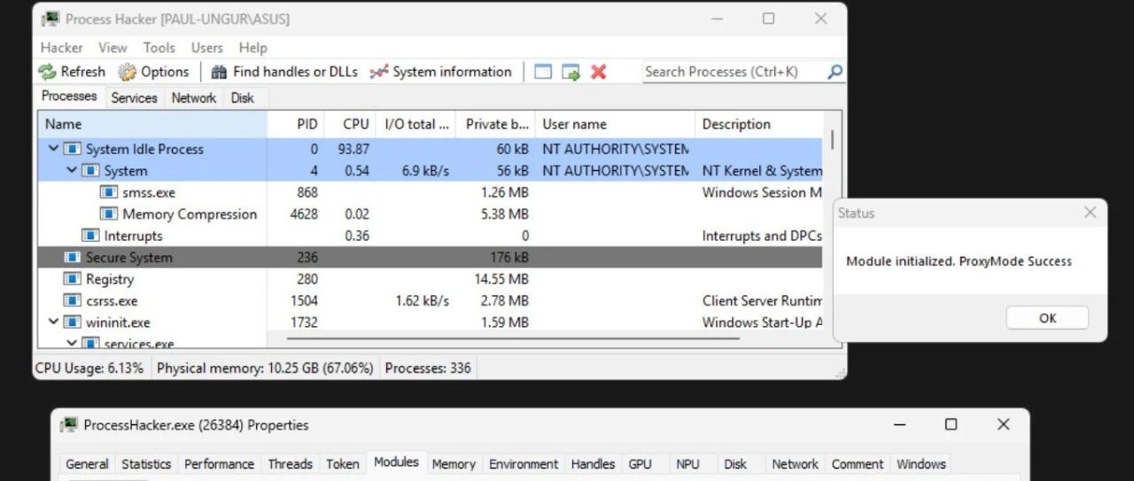
Task: Open Statistics tab in Properties window
Action: (x=146, y=464)
